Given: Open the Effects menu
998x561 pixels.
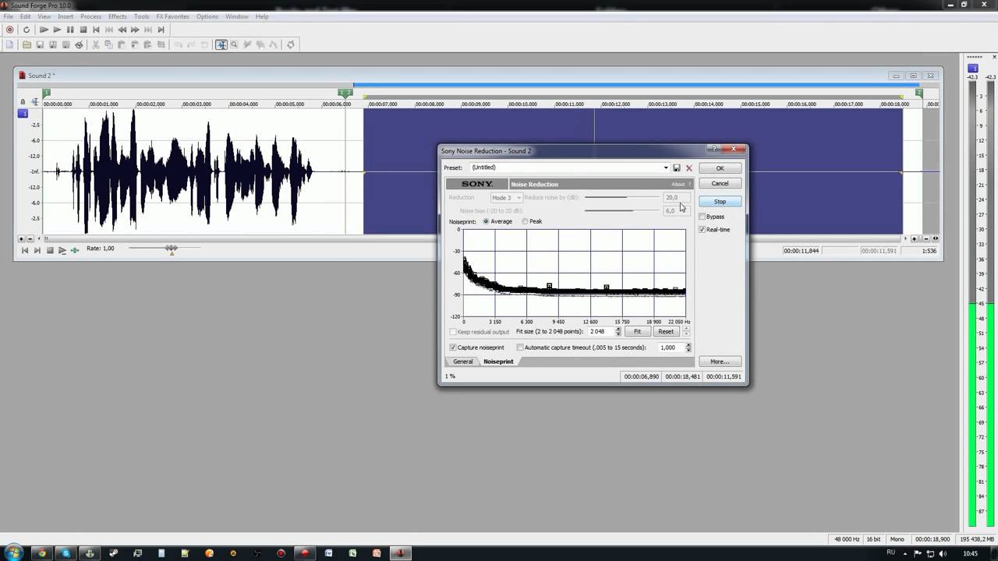Looking at the screenshot, I should point(118,16).
